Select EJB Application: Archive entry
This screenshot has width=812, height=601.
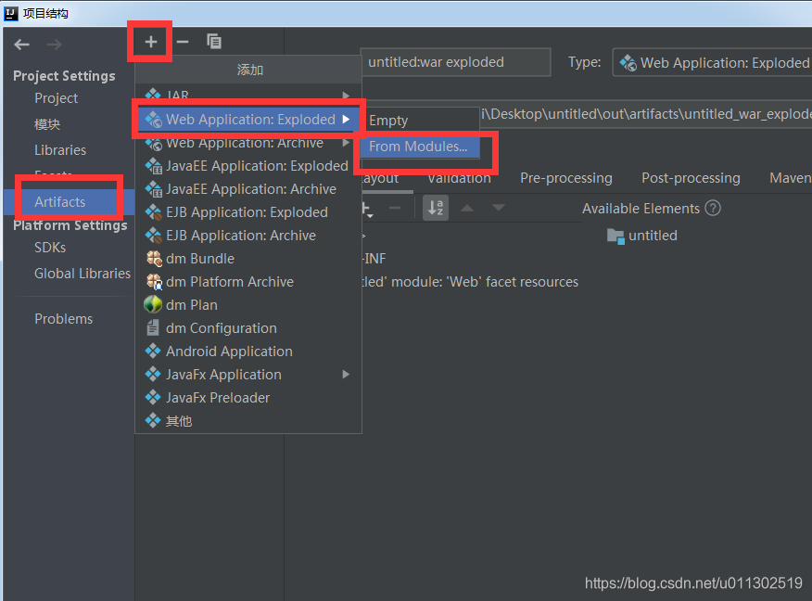(x=248, y=236)
